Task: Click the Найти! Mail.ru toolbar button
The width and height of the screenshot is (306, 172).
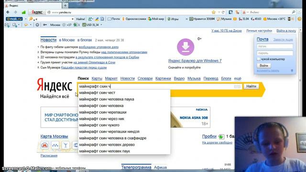Action: [x=80, y=19]
